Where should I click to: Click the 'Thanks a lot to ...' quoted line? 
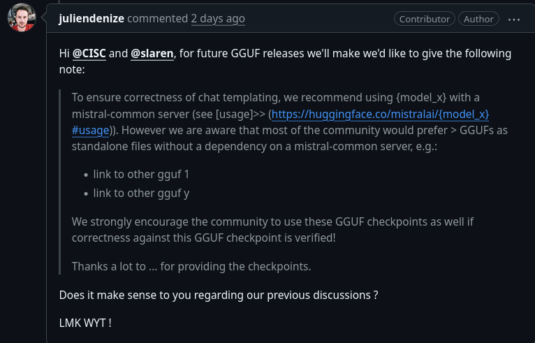[x=191, y=267]
